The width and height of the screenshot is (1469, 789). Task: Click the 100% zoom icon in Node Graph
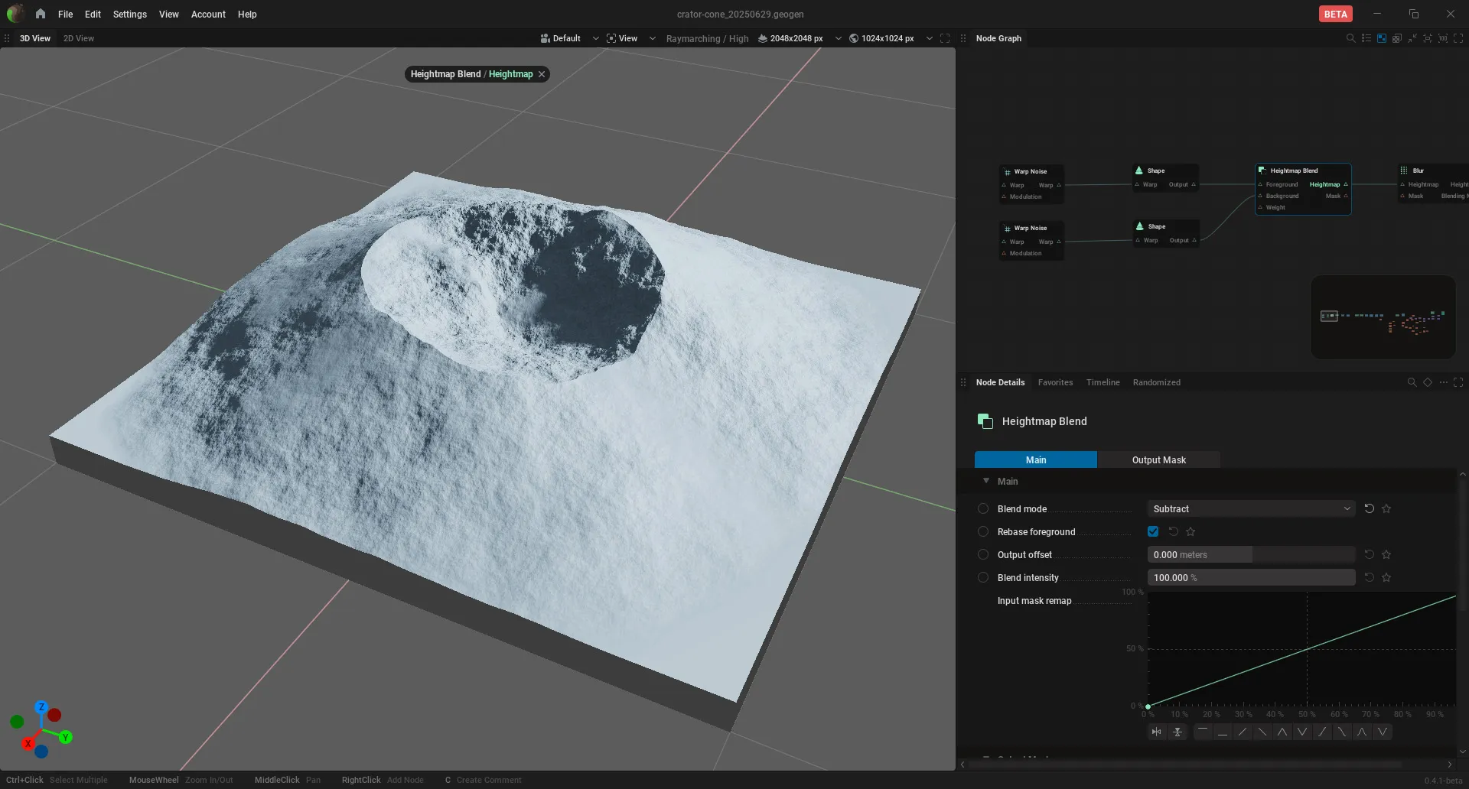[1443, 38]
